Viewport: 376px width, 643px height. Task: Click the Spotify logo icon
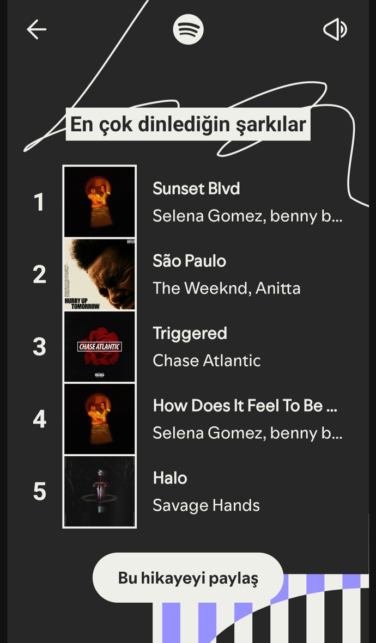pyautogui.click(x=188, y=29)
